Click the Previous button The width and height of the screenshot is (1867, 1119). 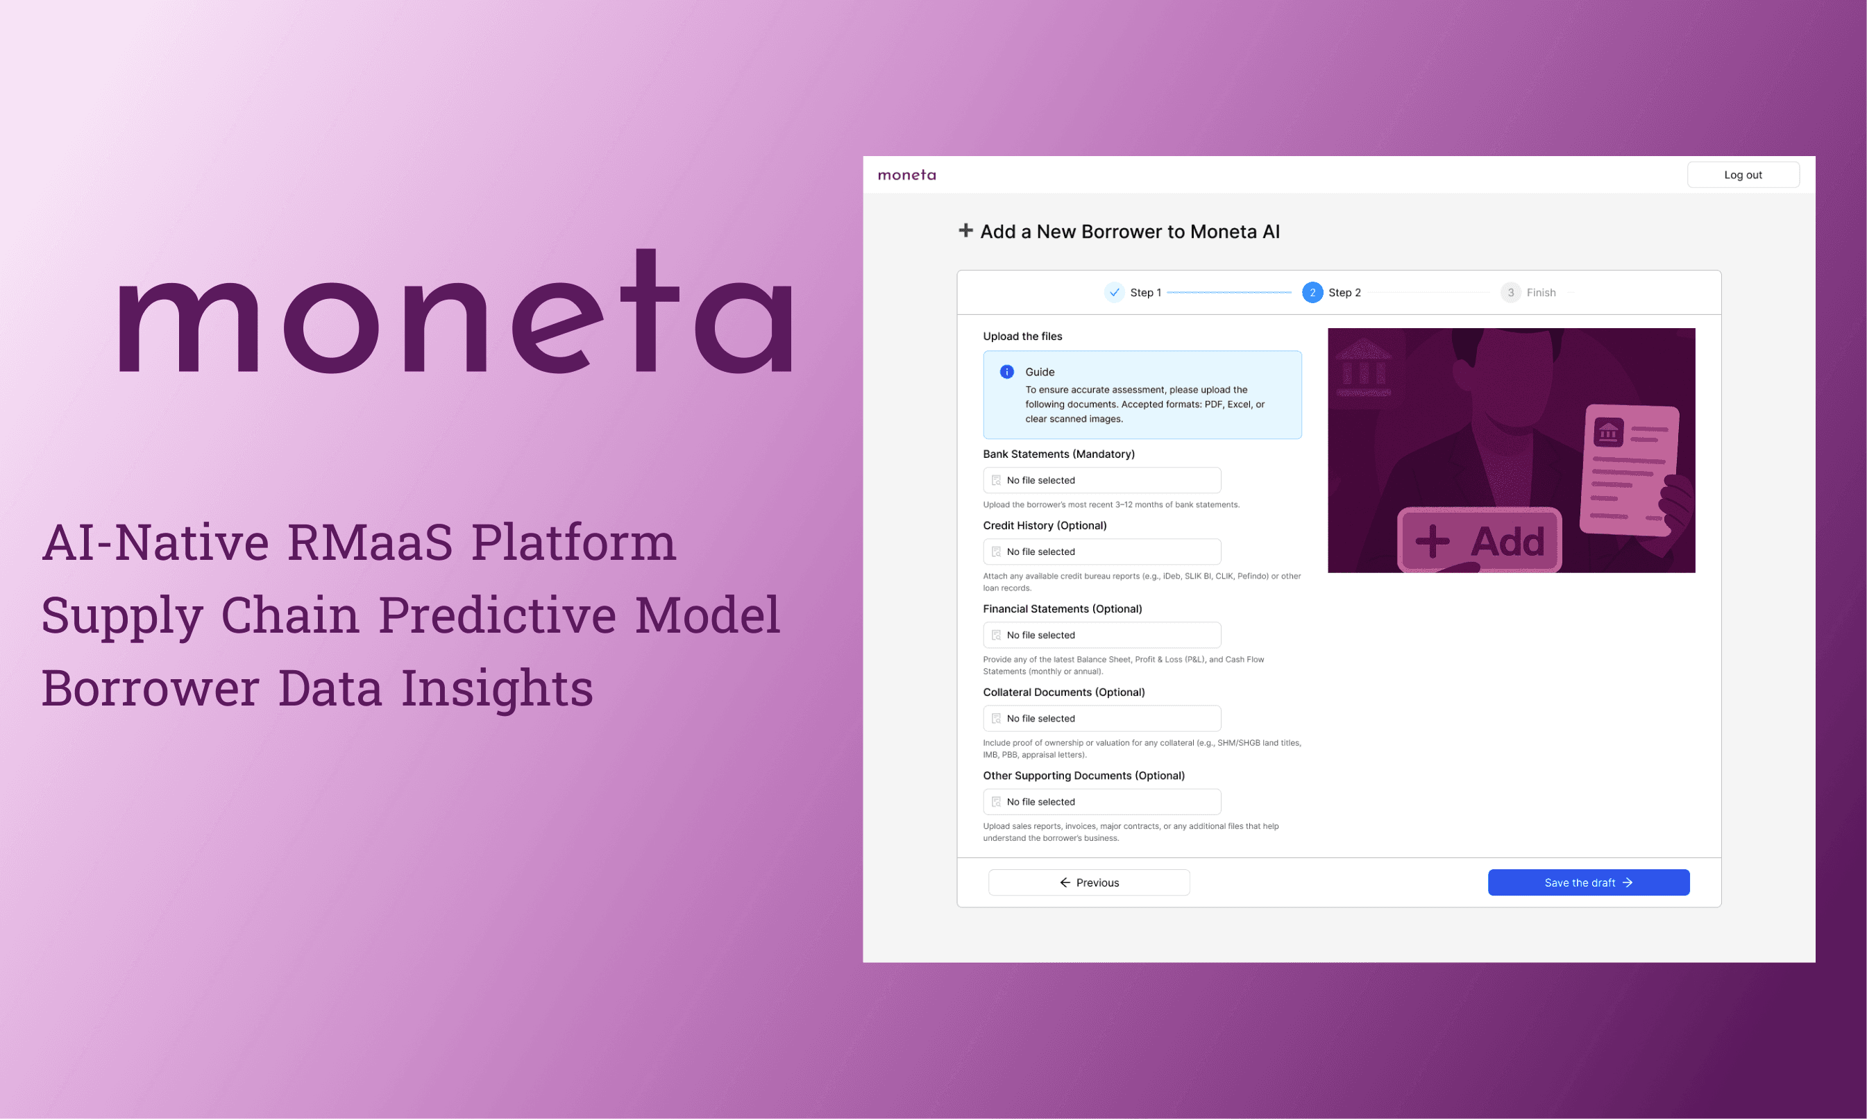1088,882
